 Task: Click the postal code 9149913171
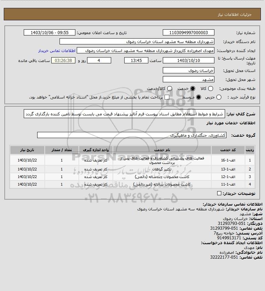click(229, 238)
